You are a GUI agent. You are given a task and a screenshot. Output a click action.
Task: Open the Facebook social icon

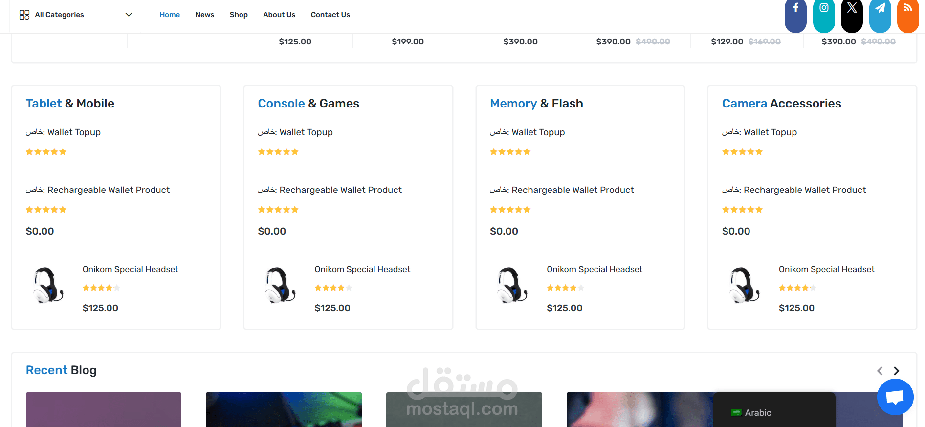coord(795,11)
